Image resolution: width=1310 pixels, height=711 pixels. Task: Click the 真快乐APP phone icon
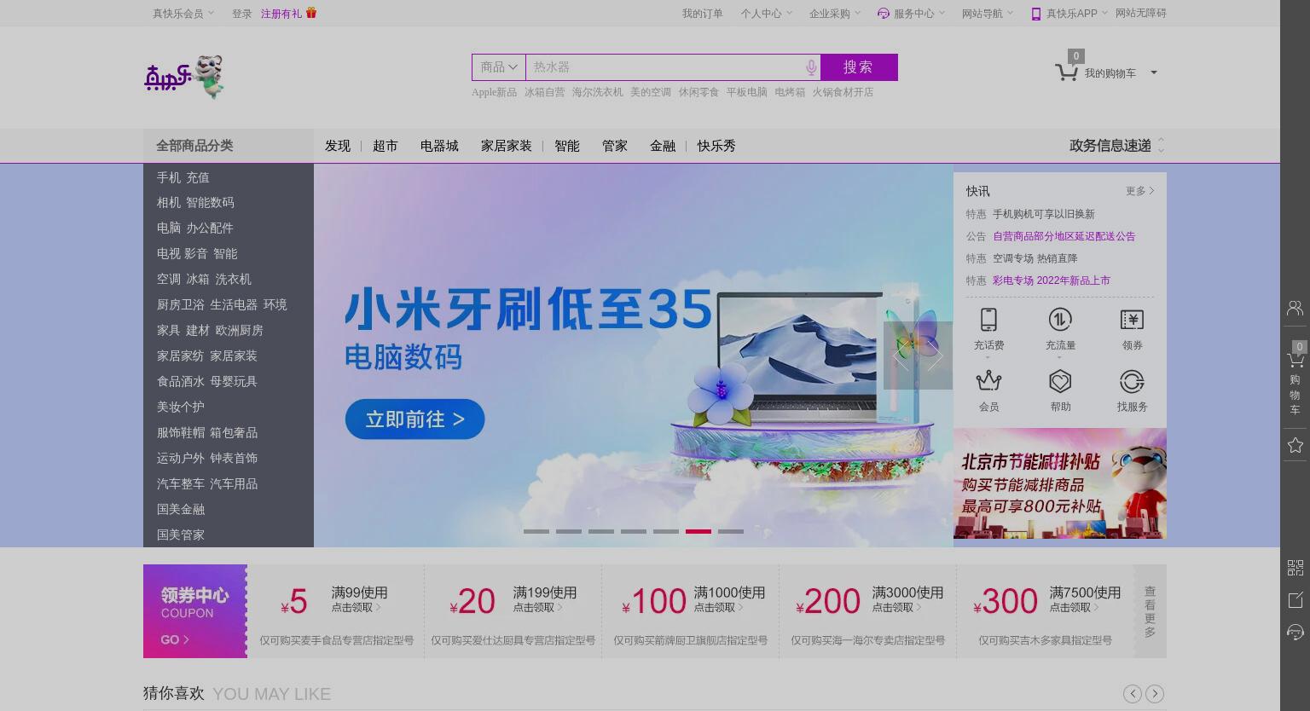[1036, 14]
